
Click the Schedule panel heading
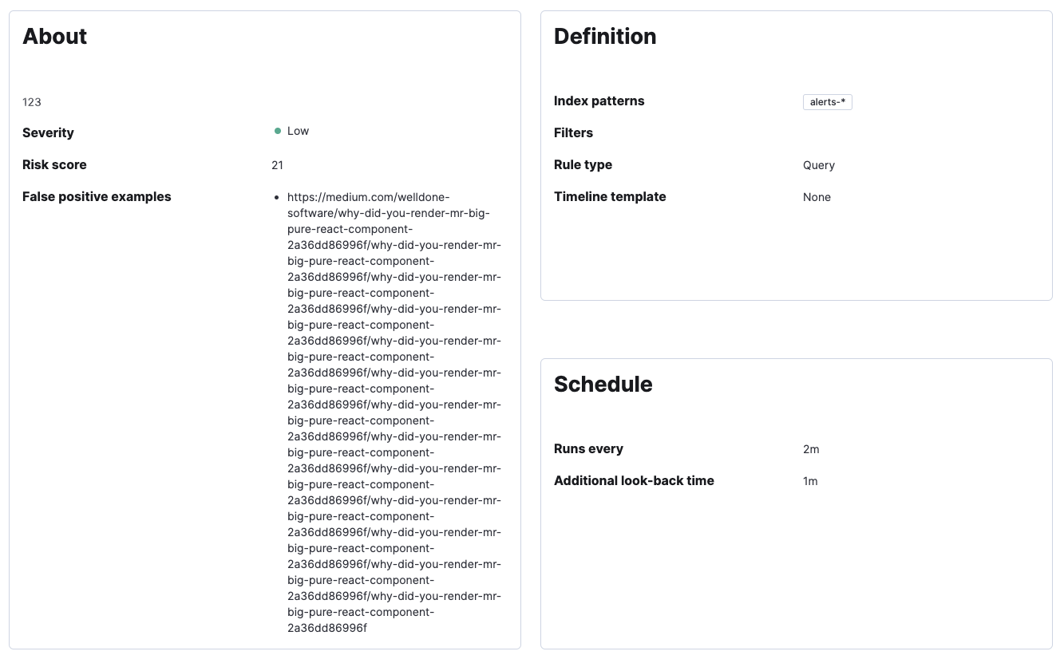pos(603,385)
